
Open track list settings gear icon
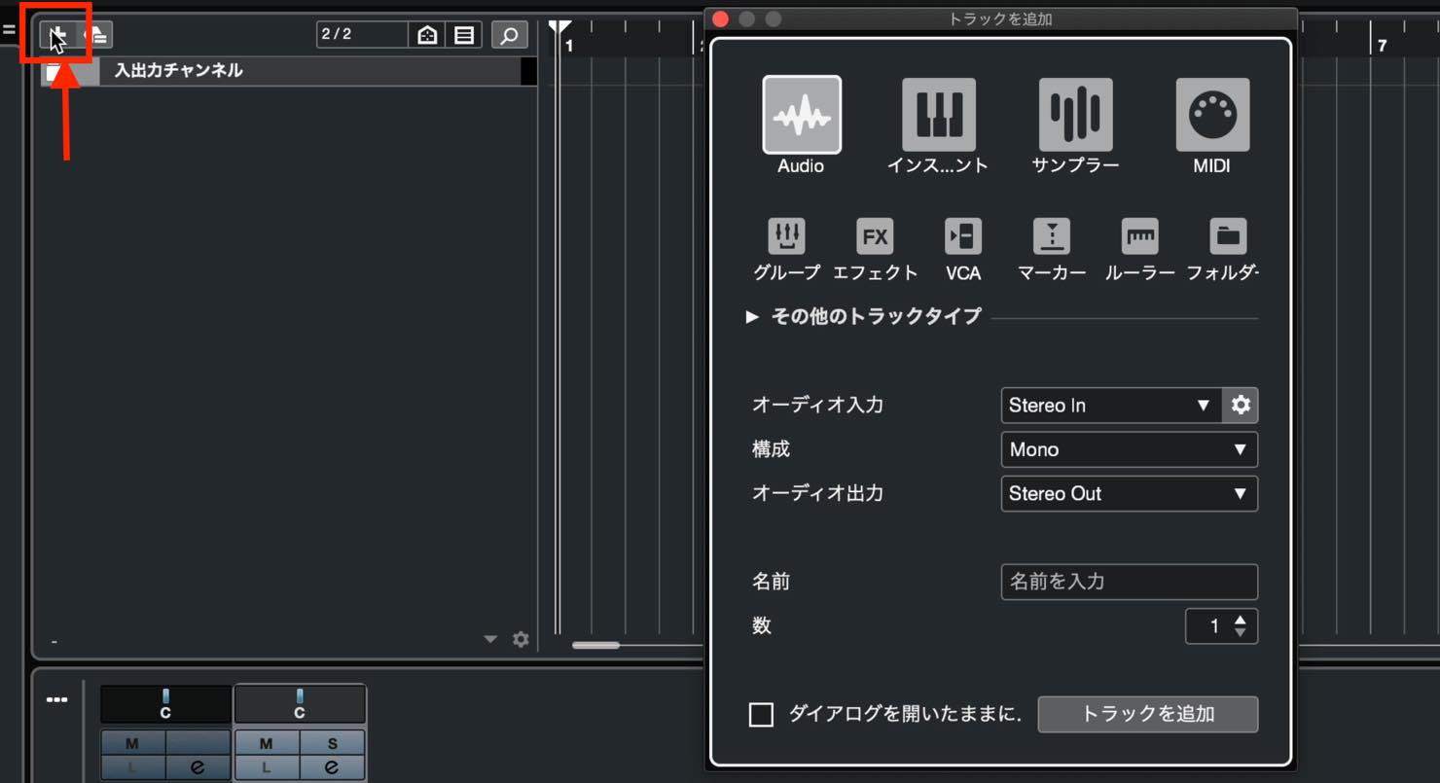(x=522, y=639)
